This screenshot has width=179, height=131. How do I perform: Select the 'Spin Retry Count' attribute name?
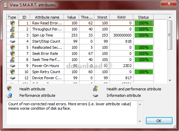(x=46, y=72)
